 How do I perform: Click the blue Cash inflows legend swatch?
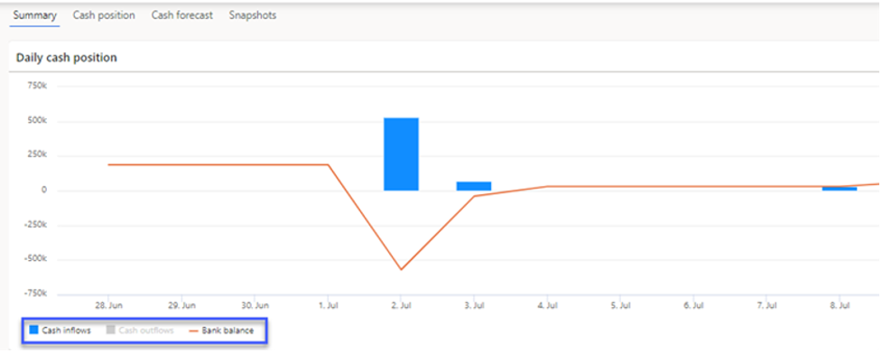33,330
